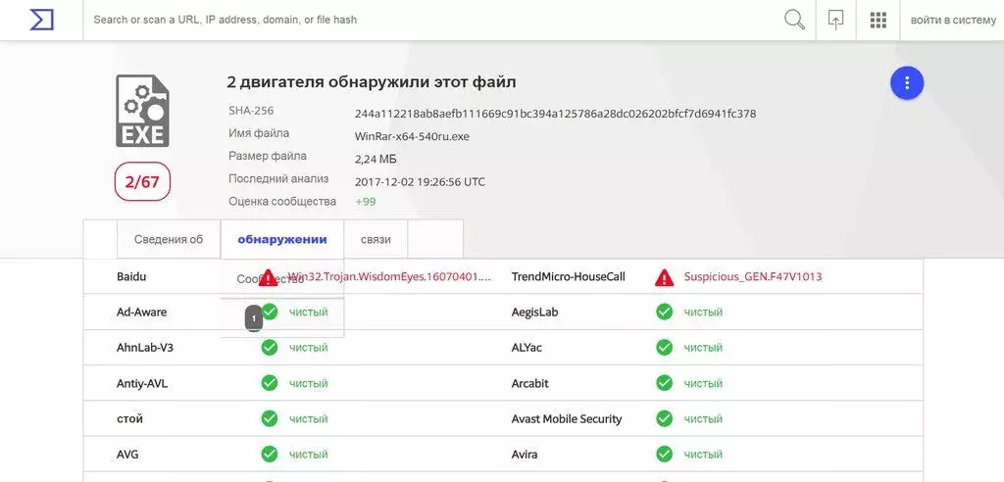Click the empty tab after связи
1004x482 pixels.
(x=435, y=239)
